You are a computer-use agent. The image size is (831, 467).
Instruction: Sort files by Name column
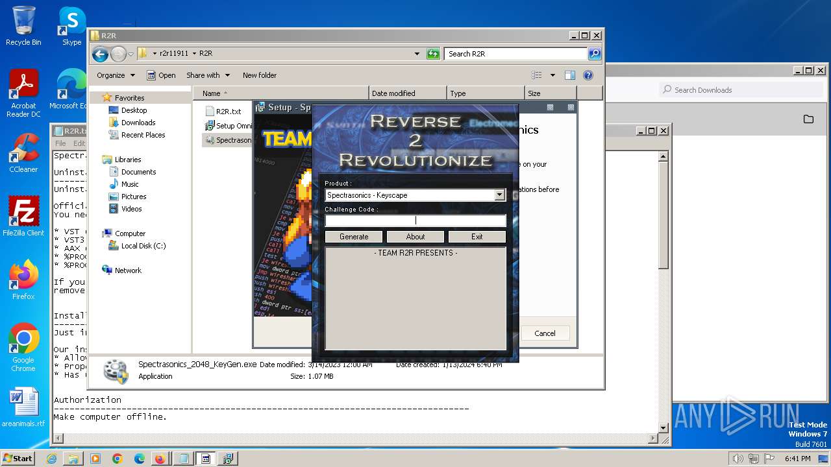pyautogui.click(x=281, y=93)
